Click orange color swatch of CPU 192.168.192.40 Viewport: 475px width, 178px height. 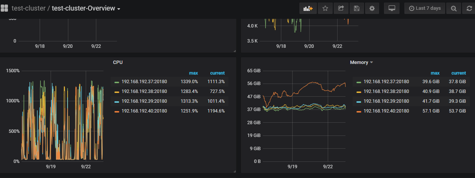pyautogui.click(x=117, y=111)
